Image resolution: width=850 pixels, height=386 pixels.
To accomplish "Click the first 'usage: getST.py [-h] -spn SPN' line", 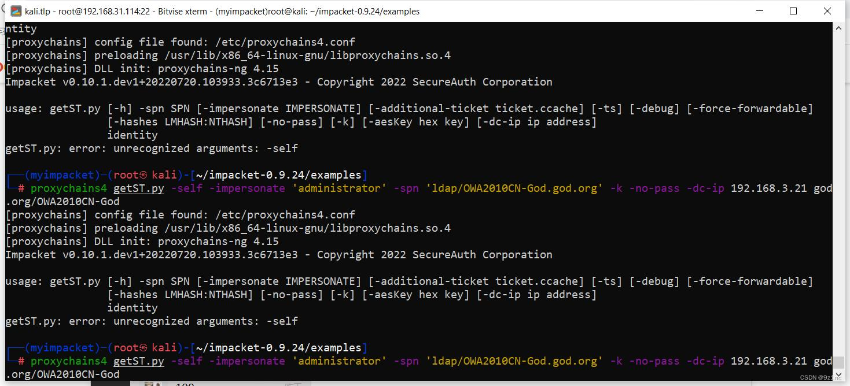I will (x=409, y=109).
